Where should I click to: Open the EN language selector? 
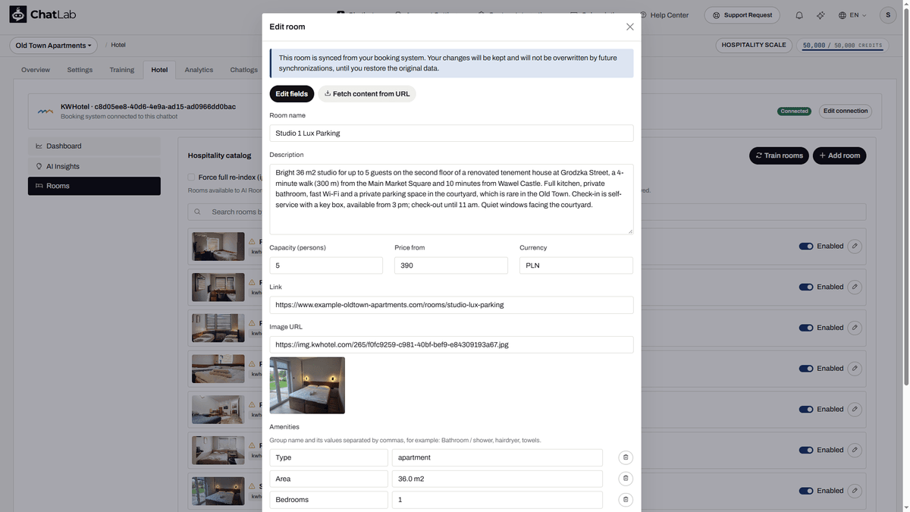(852, 15)
